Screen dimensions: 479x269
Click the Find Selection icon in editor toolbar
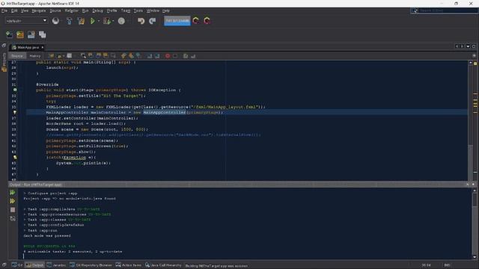(83, 56)
